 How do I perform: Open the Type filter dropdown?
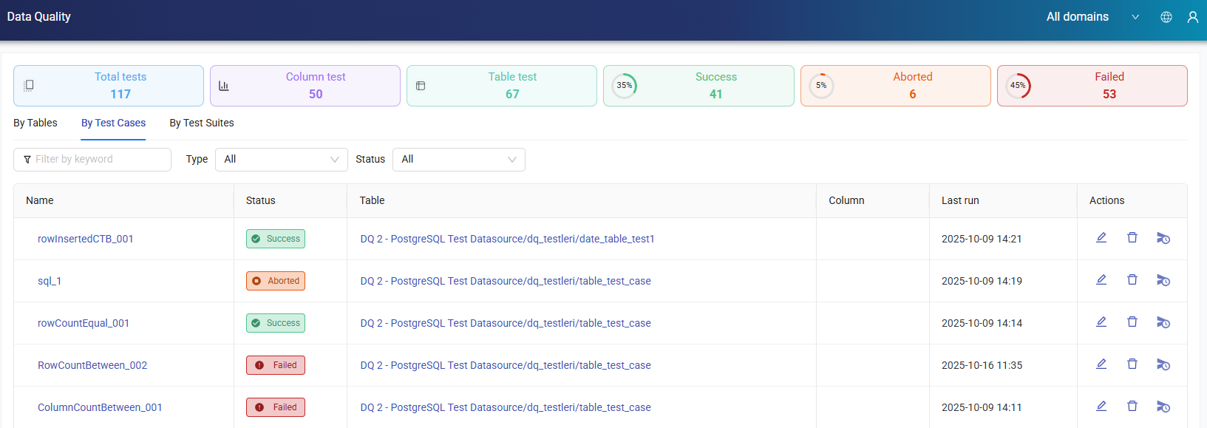[x=281, y=160]
